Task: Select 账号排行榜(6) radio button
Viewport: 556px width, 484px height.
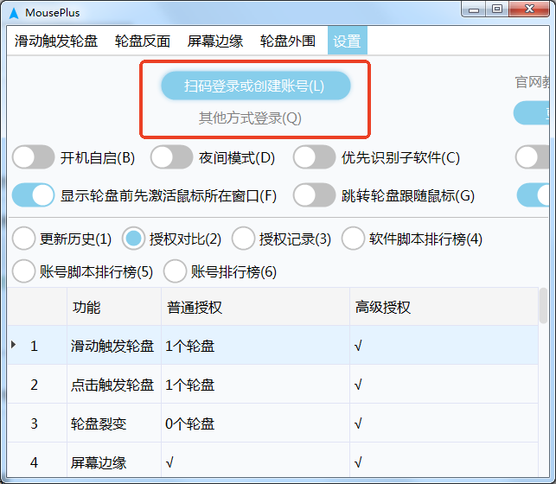Action: point(175,271)
